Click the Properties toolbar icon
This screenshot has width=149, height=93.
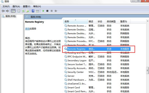pos(19,11)
